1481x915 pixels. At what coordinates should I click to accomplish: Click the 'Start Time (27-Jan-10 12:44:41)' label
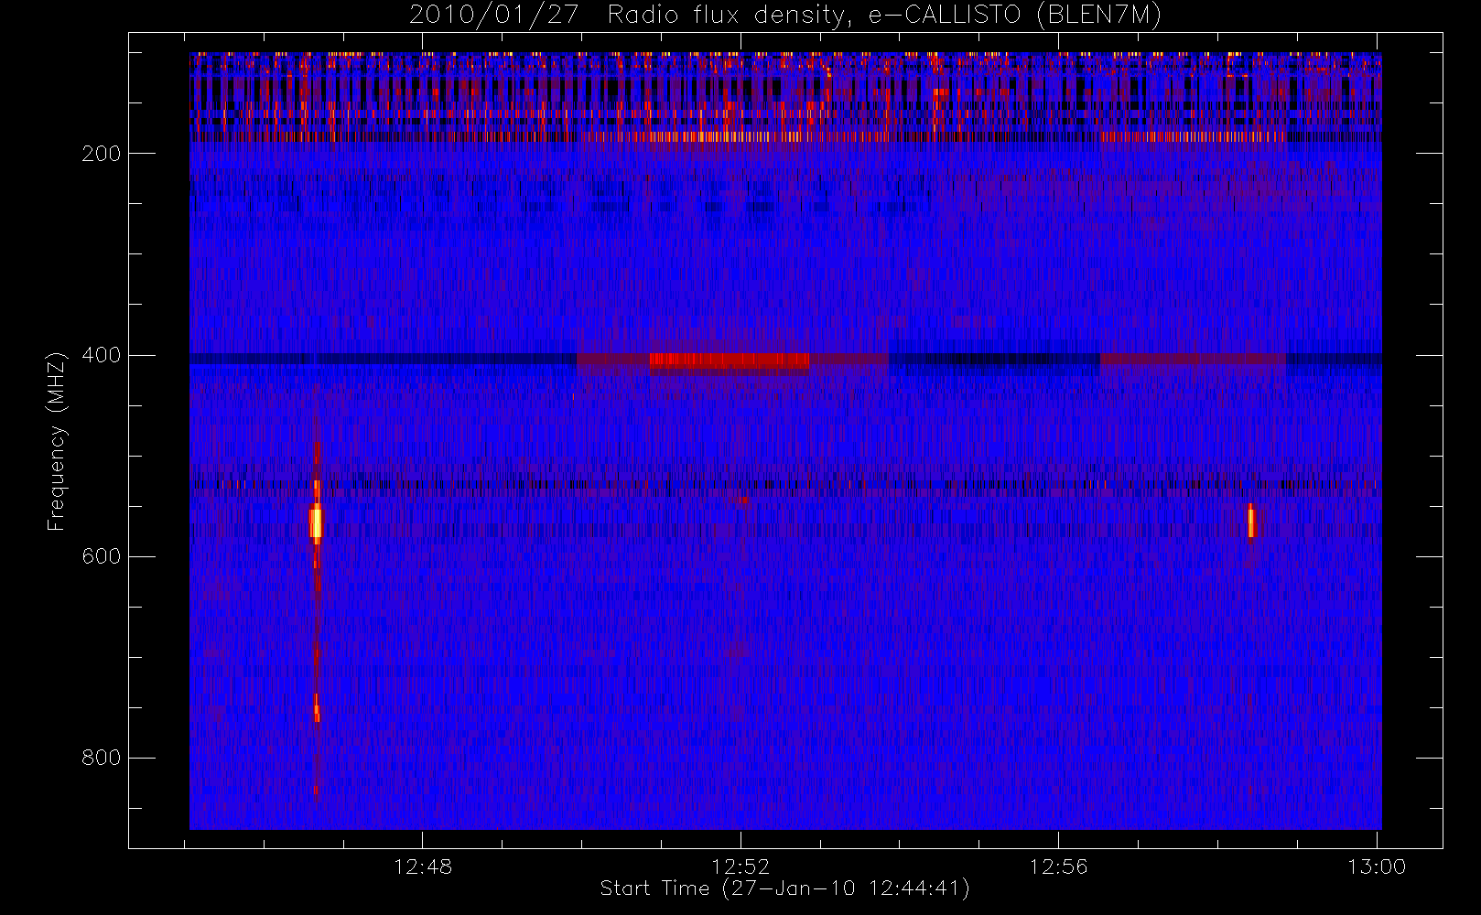[x=785, y=888]
